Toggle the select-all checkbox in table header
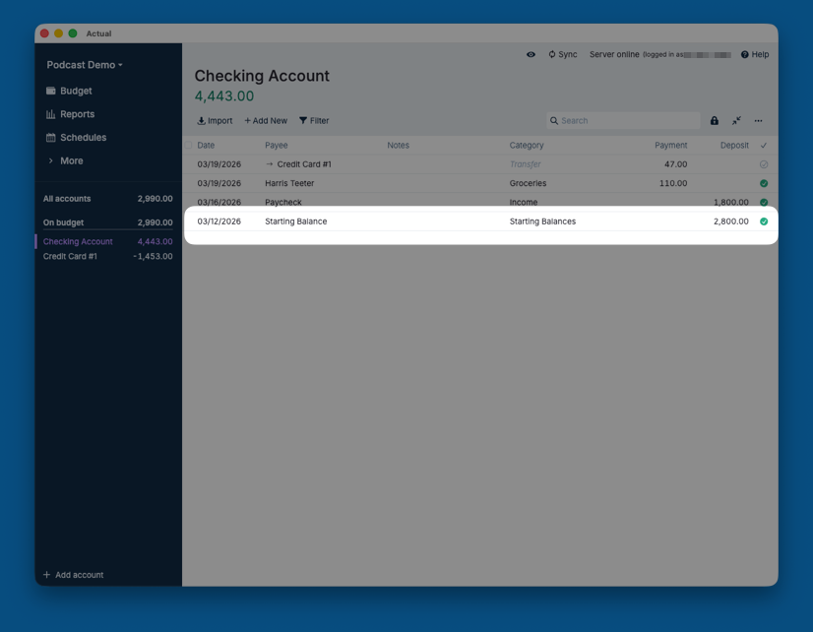 189,146
